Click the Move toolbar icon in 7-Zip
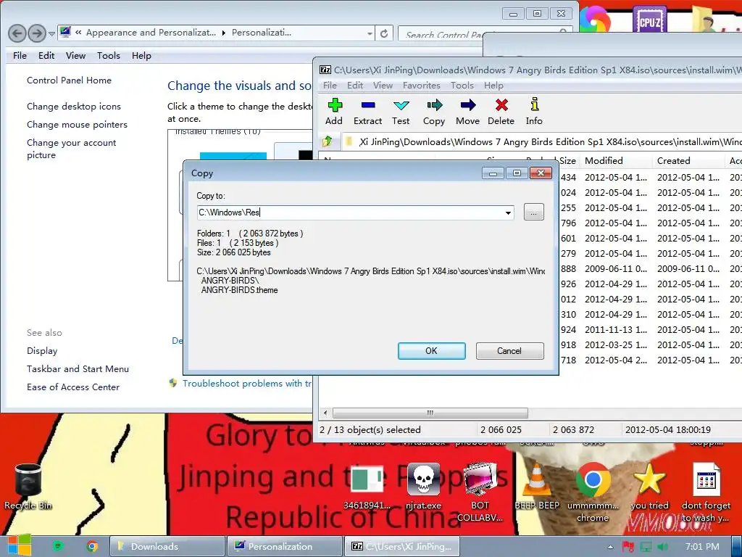The image size is (742, 557). coord(467,112)
